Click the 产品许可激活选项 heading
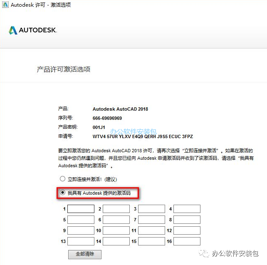Screen dimensions: 267x265 64,69
